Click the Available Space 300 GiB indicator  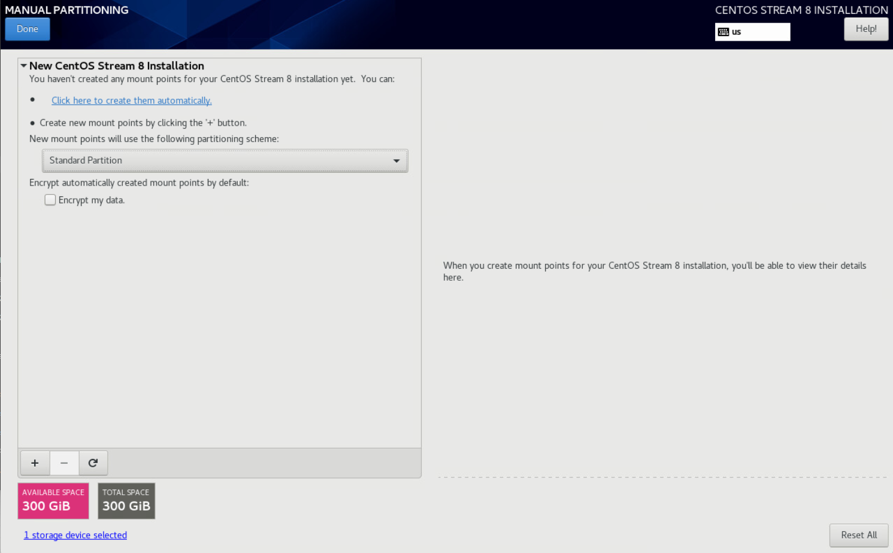click(53, 501)
